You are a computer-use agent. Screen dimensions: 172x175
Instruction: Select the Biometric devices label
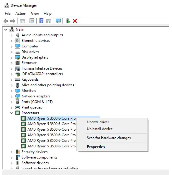coord(36,41)
